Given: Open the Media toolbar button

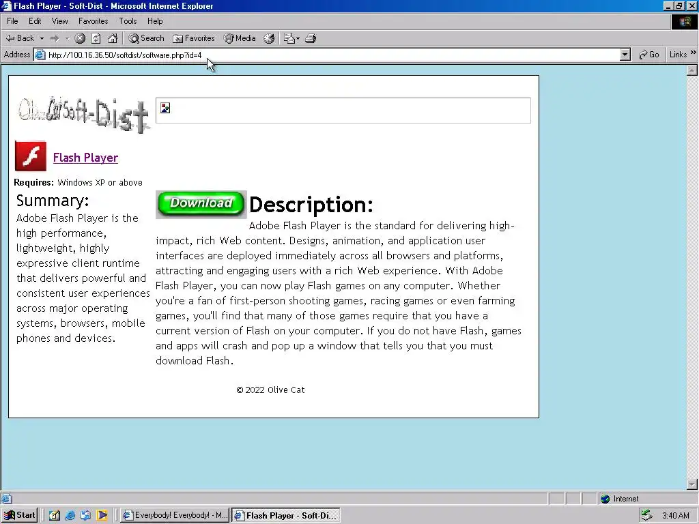Looking at the screenshot, I should [240, 38].
